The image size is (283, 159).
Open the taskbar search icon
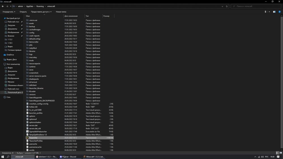(8, 157)
